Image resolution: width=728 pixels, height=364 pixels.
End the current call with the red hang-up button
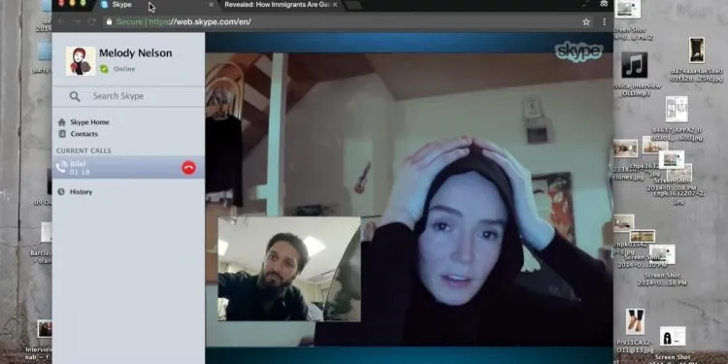(x=188, y=168)
